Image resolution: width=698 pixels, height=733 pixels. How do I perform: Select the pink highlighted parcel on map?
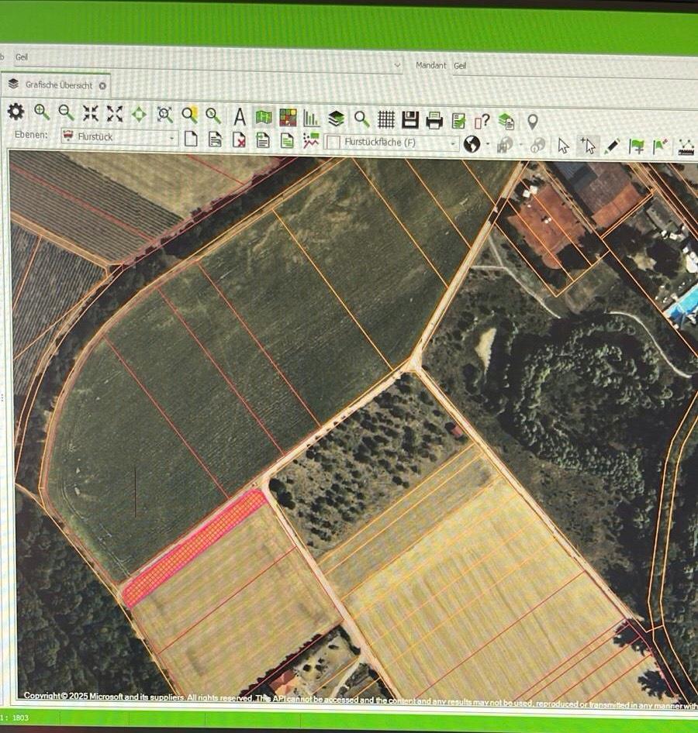(194, 547)
